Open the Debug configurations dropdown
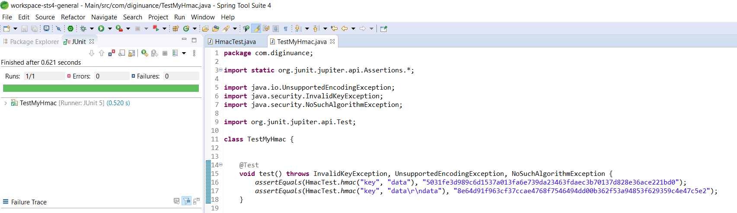This screenshot has height=213, width=737. point(92,28)
